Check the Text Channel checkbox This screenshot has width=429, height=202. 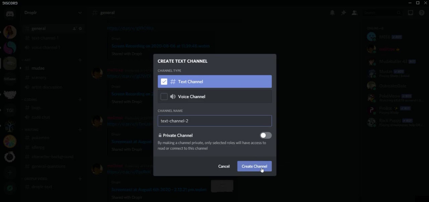tap(164, 82)
